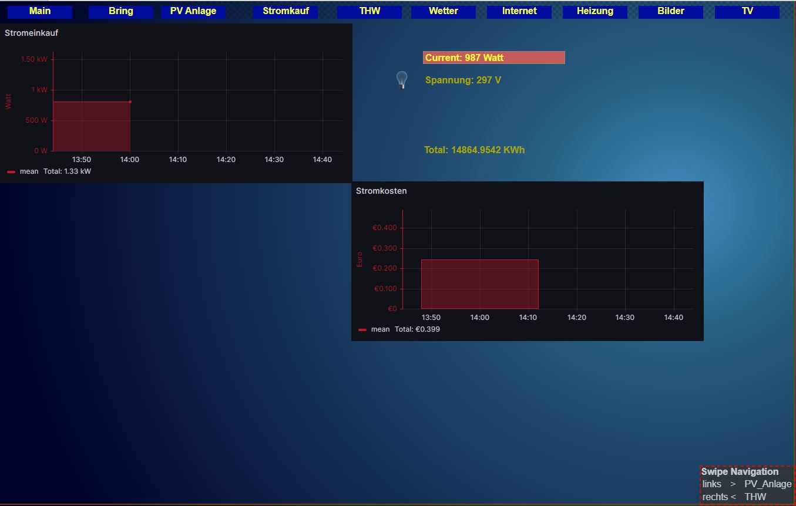This screenshot has width=796, height=506.
Task: Click the Total 14864.9542 KWh reading
Action: pos(474,150)
